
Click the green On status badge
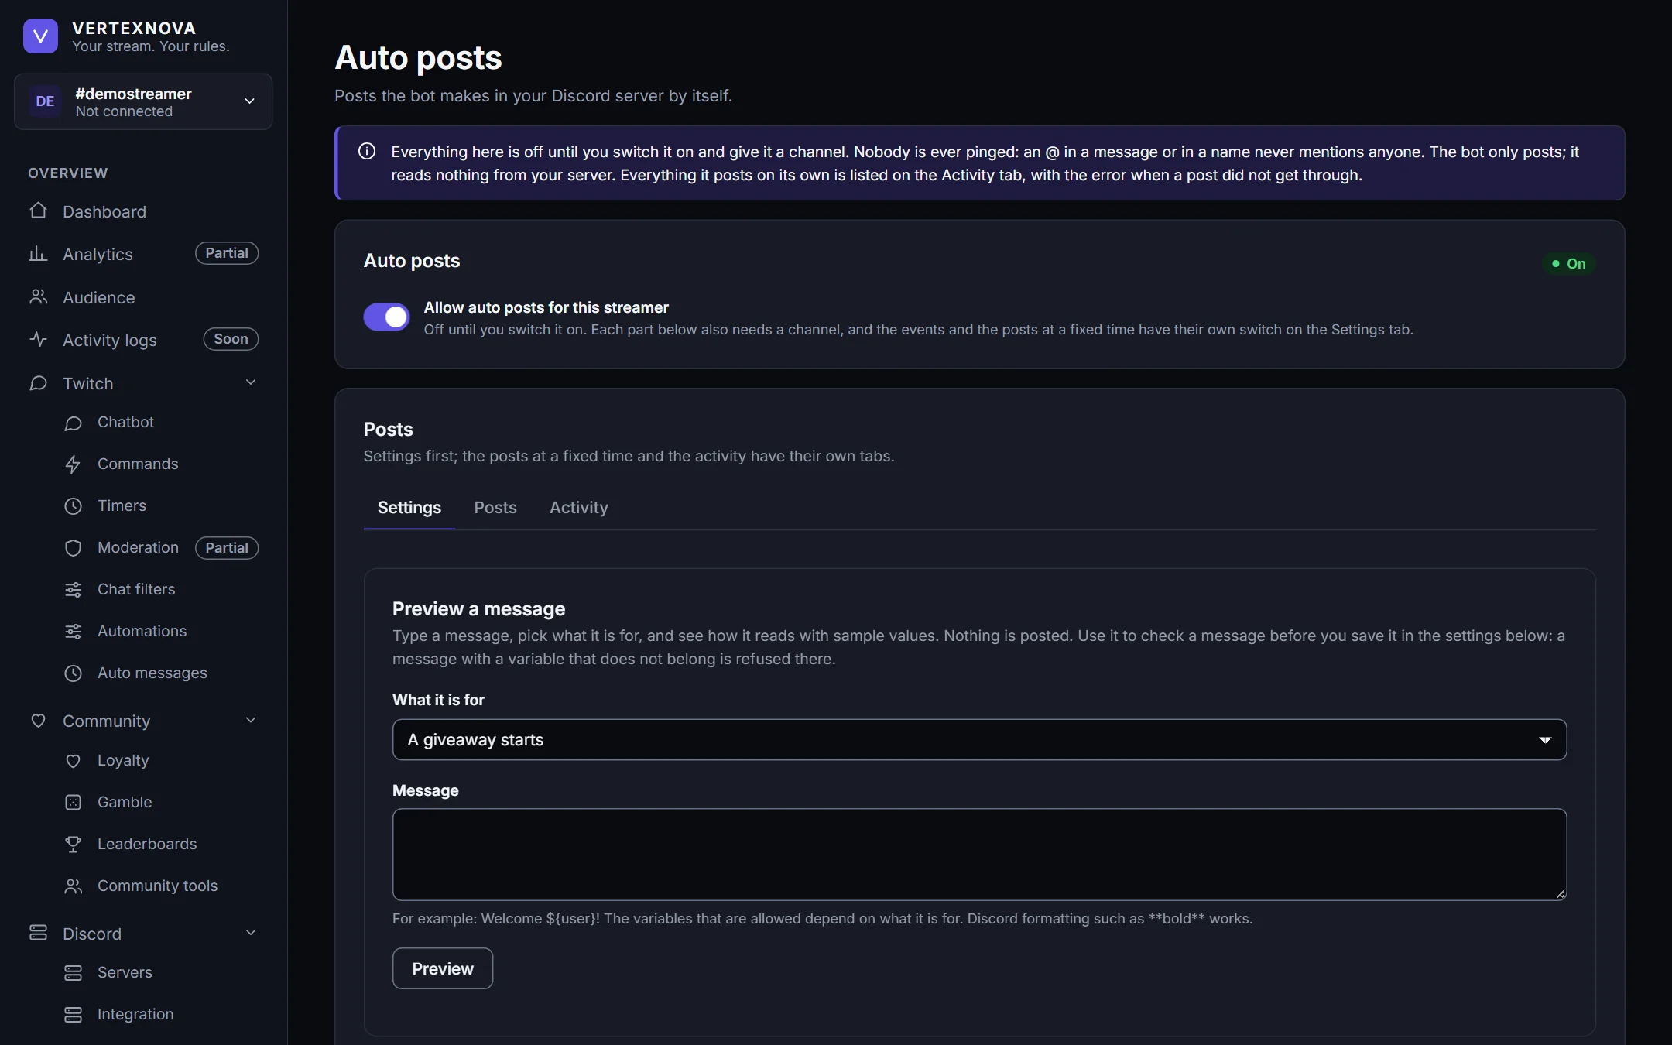click(1568, 264)
